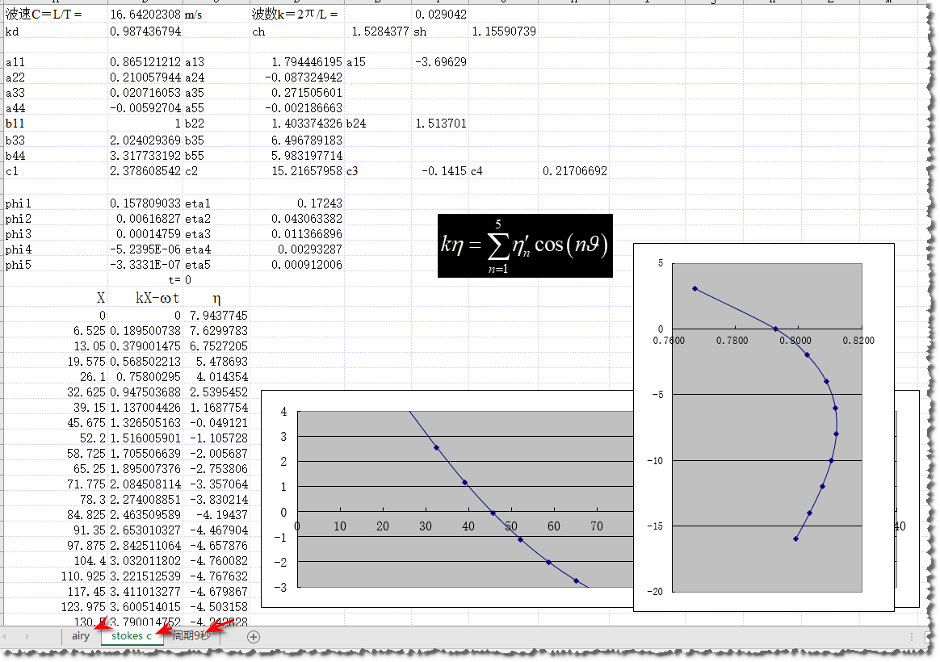940x662 pixels.
Task: Click the cell containing a15 value -3.69629
Action: tap(440, 61)
